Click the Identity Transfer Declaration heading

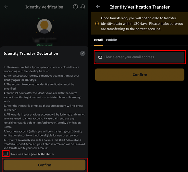(31, 54)
